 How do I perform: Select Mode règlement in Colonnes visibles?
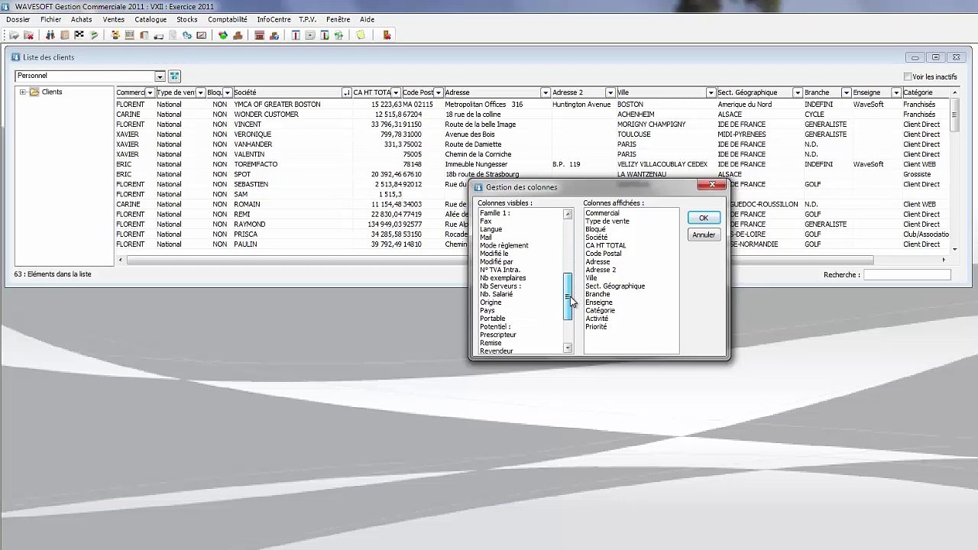point(504,245)
